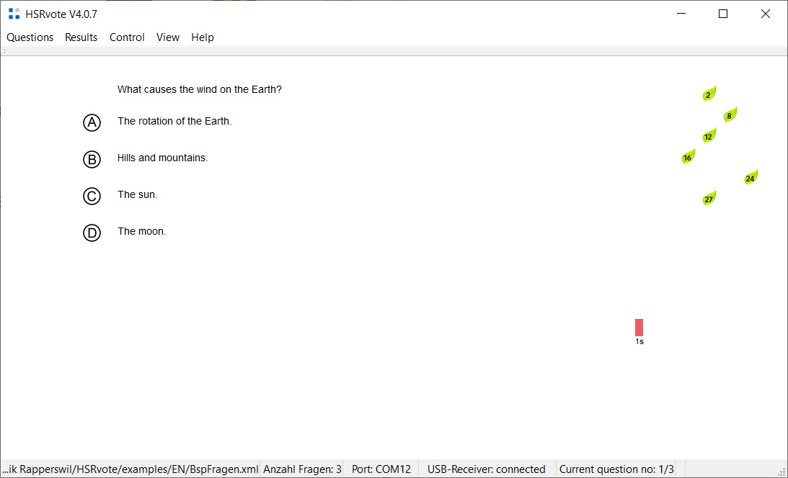Click the 'USB-Receiver: connected' status field
Viewport: 788px width, 478px height.
coord(486,469)
